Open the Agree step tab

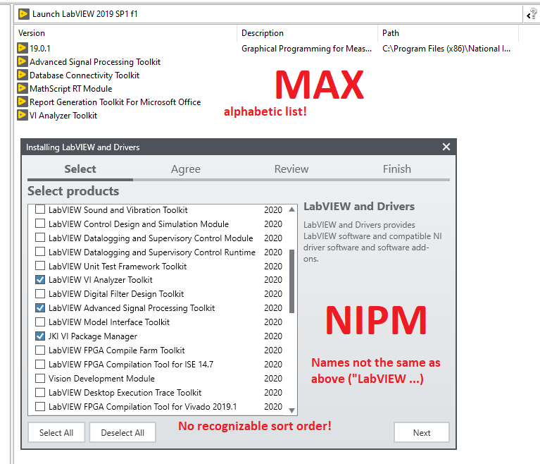click(x=186, y=169)
